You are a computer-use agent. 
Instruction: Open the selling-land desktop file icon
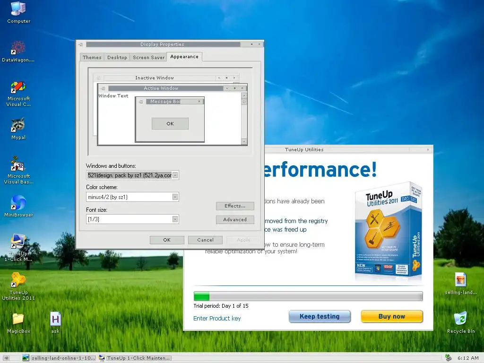(460, 284)
